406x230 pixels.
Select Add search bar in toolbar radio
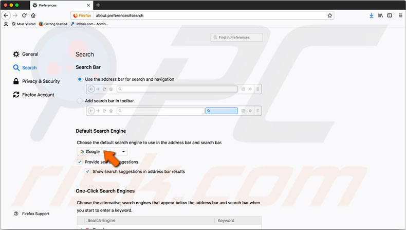(x=80, y=101)
